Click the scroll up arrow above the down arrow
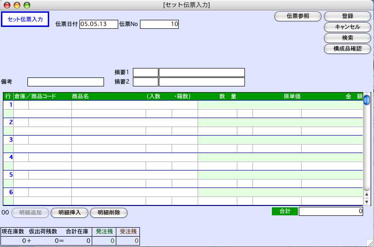The height and width of the screenshot is (247, 374). pyautogui.click(x=366, y=194)
